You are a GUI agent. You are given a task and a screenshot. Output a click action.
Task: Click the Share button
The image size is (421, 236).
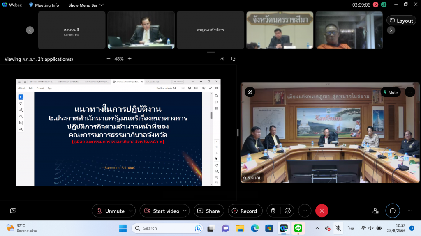pyautogui.click(x=208, y=211)
